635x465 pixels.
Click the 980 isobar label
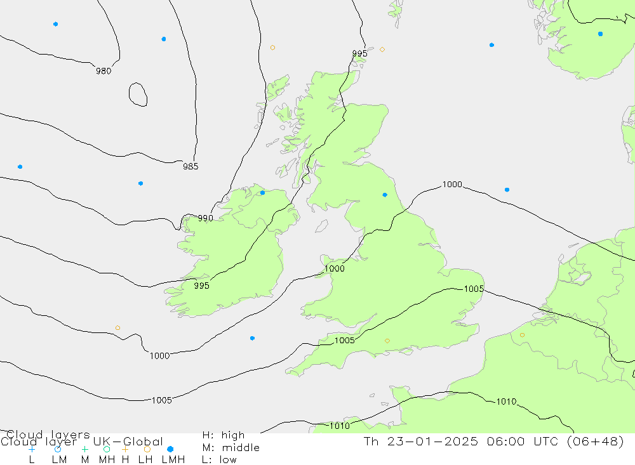[104, 71]
